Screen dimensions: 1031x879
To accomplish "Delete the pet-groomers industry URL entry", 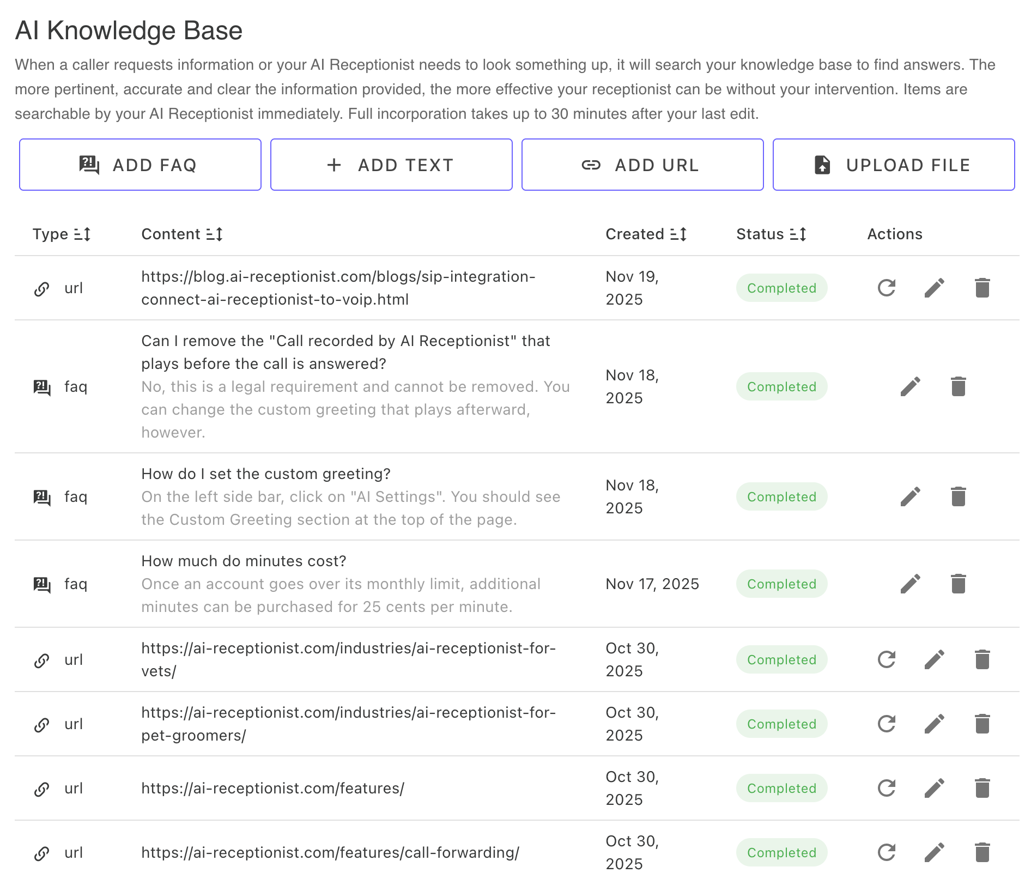I will click(x=982, y=723).
